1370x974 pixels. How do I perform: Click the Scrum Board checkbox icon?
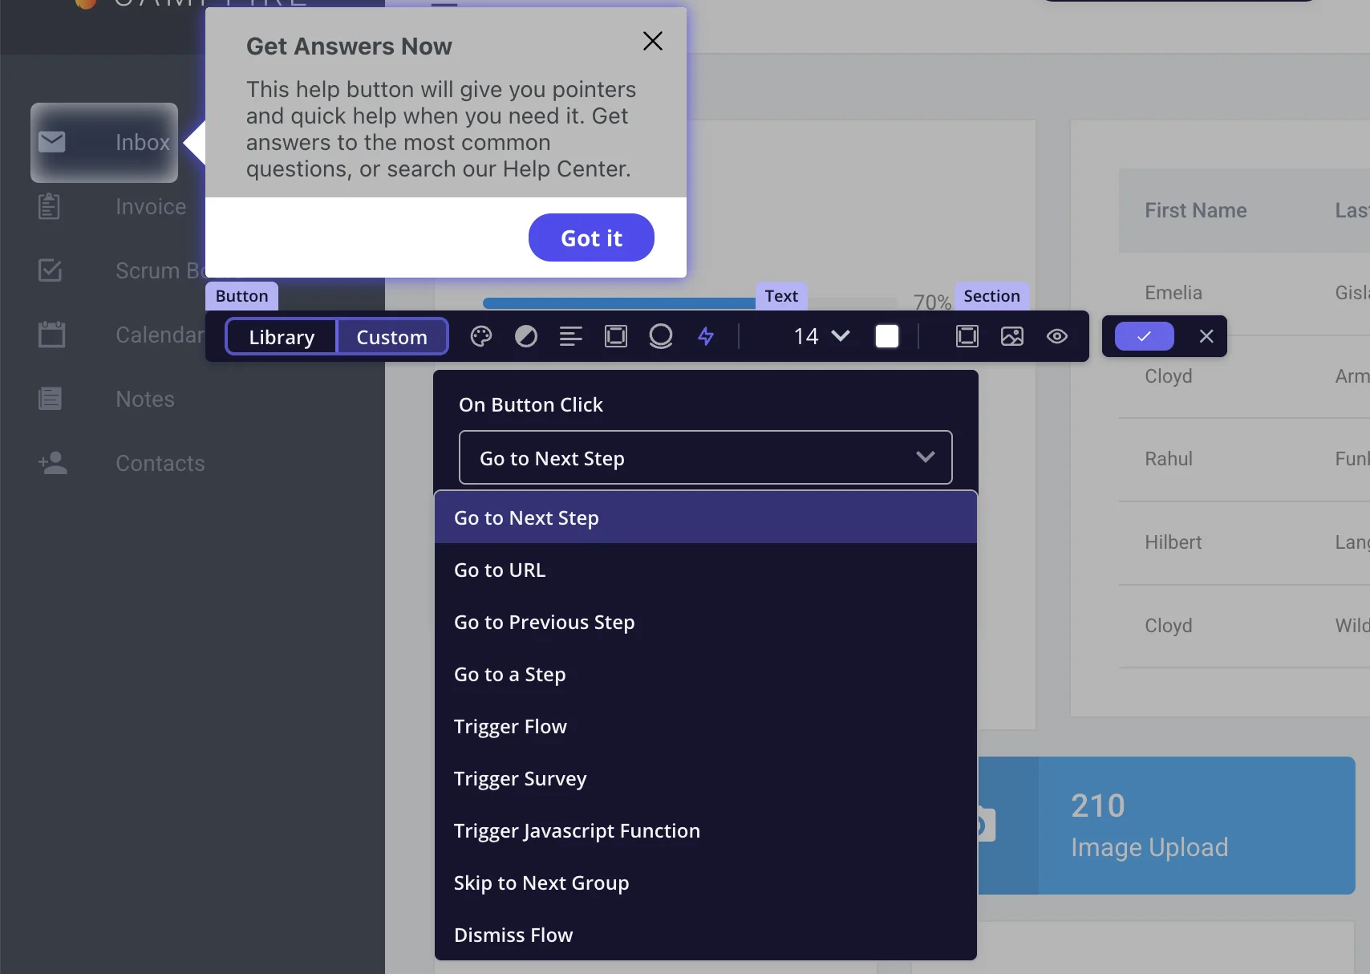pos(51,270)
